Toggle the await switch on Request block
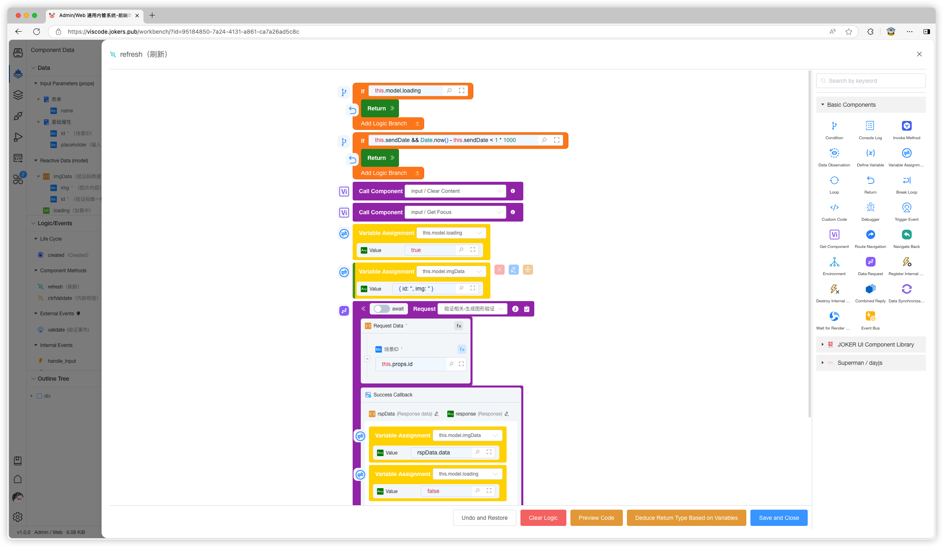 pyautogui.click(x=382, y=309)
